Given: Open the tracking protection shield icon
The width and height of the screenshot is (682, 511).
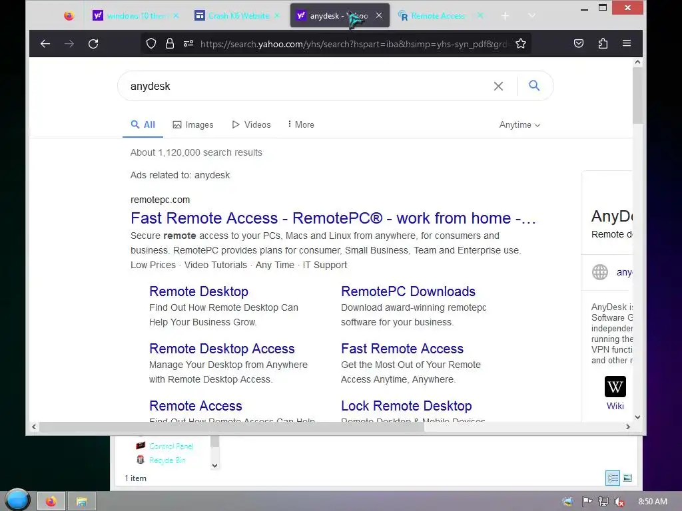Looking at the screenshot, I should click(151, 43).
